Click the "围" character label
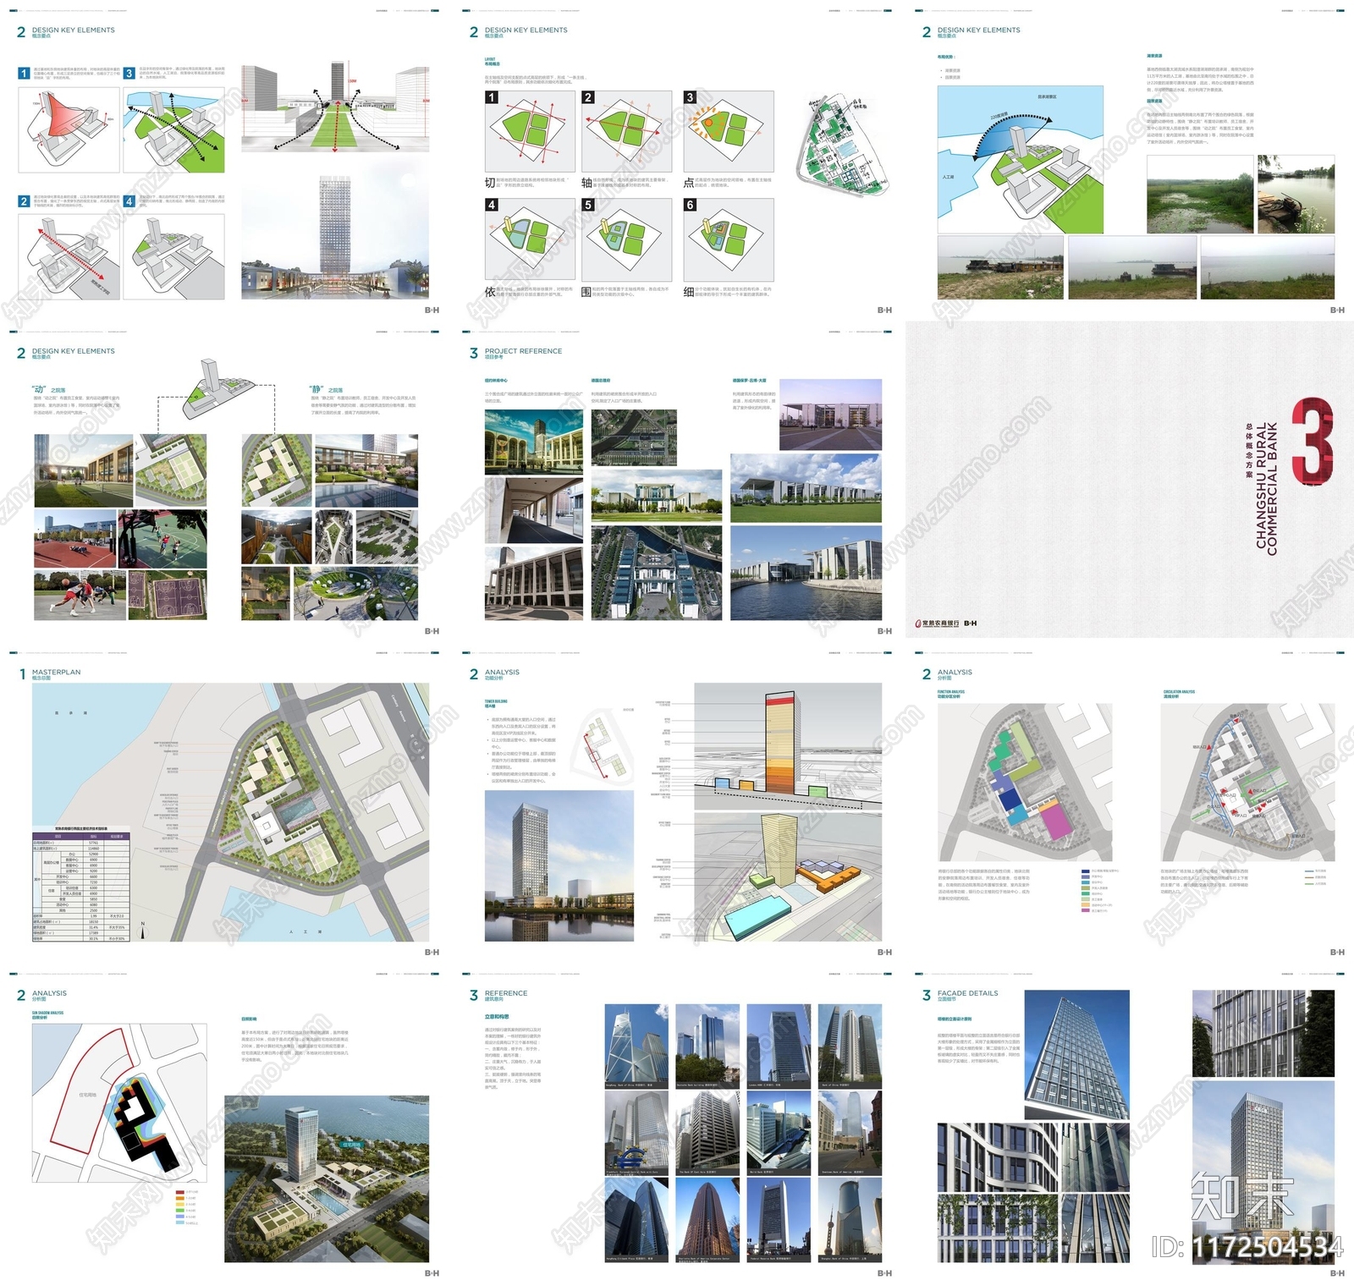Image resolution: width=1354 pixels, height=1280 pixels. pyautogui.click(x=586, y=292)
